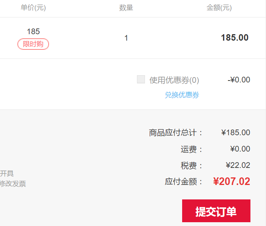
Task: Click the 提交订单 submit order button
Action: (216, 211)
